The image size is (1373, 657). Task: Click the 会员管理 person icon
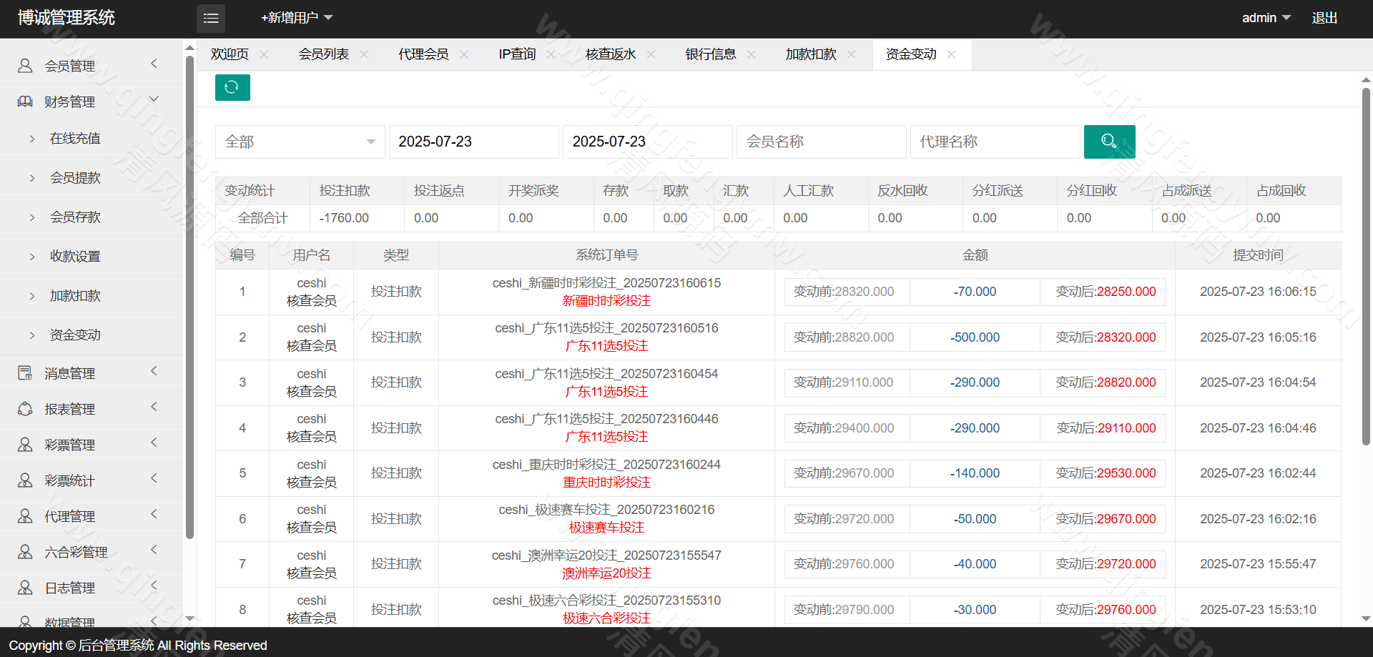25,66
